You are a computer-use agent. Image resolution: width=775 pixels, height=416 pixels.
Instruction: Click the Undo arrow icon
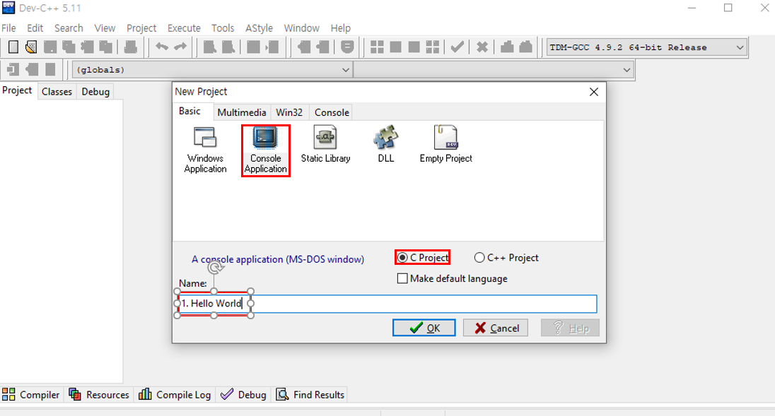162,47
